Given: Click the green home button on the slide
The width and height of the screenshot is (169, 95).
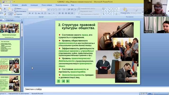Looking at the screenshot, I should click(59, 81).
